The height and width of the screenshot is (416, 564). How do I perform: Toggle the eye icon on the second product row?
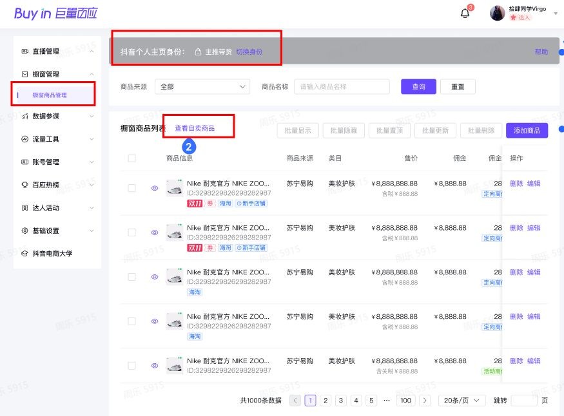(155, 232)
